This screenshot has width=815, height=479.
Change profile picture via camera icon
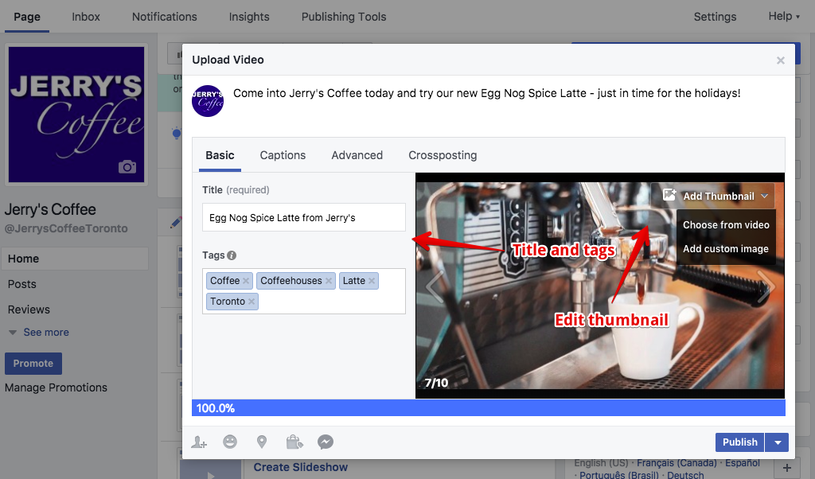click(127, 167)
